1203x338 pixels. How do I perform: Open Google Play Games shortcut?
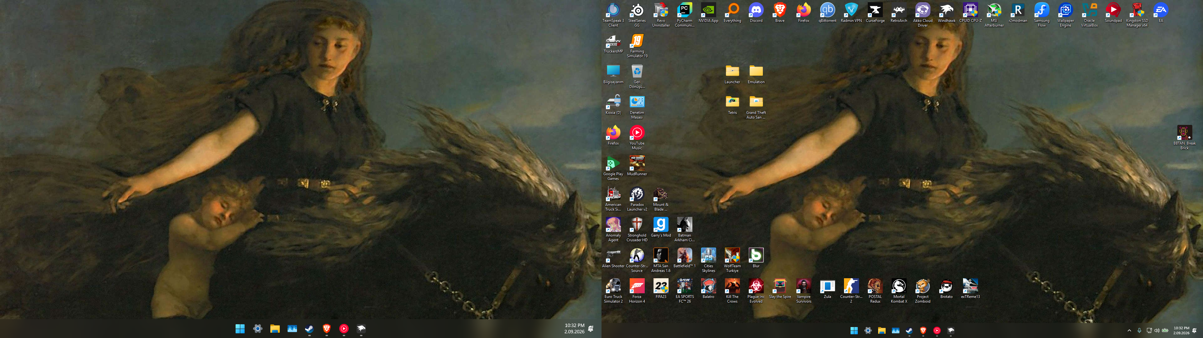point(613,169)
